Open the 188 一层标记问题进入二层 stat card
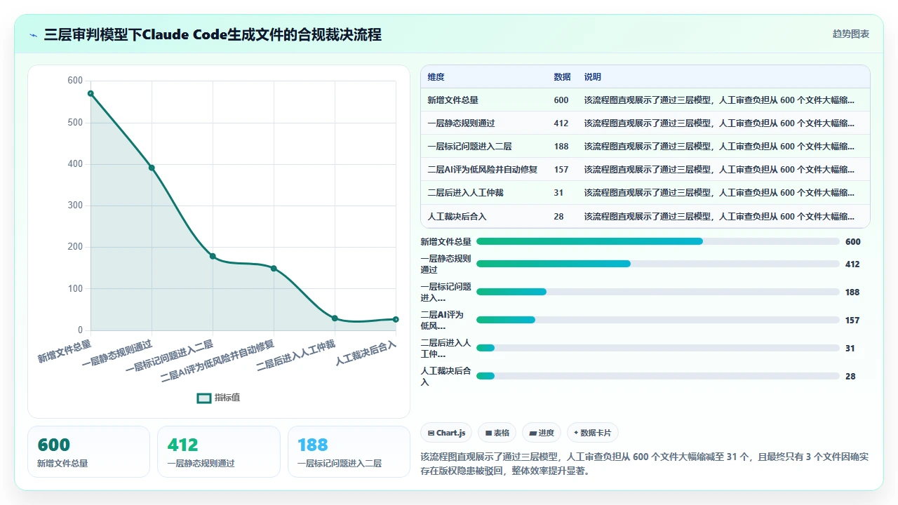 pyautogui.click(x=349, y=452)
